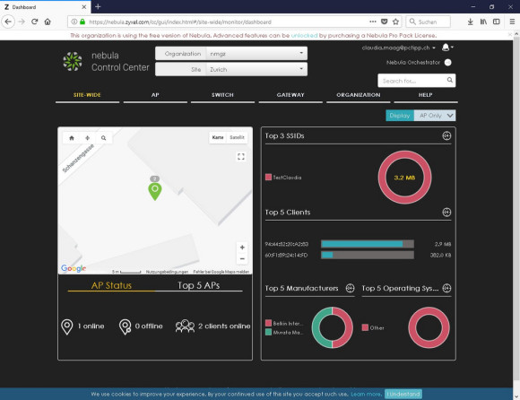520x400 pixels.
Task: Open the SITE-WIDE menu
Action: click(87, 95)
